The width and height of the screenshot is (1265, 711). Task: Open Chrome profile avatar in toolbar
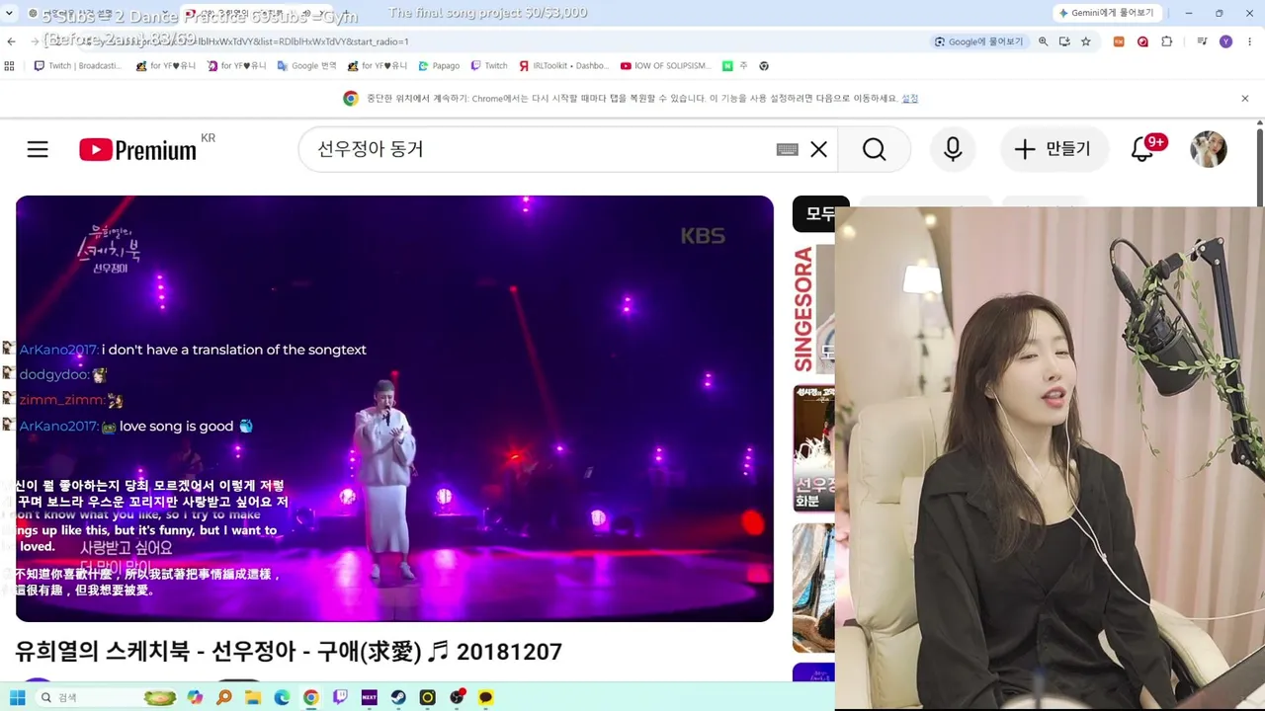[x=1225, y=41]
